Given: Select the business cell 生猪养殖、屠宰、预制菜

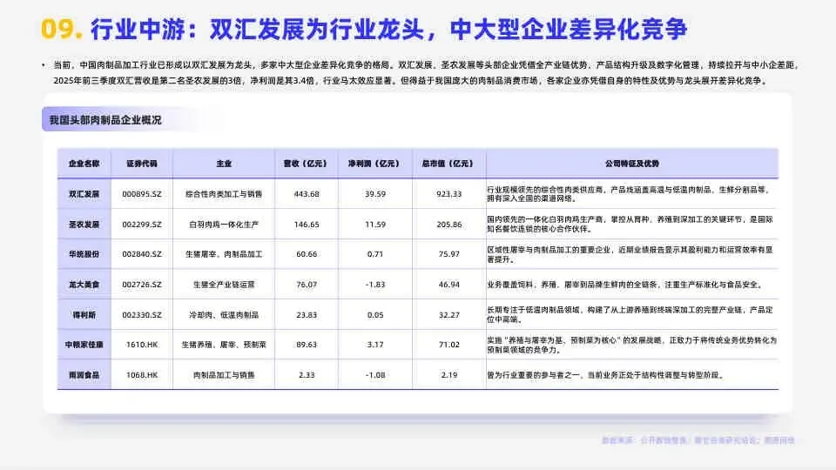Looking at the screenshot, I should coord(224,345).
